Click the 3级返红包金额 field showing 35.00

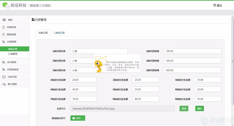coord(208,80)
